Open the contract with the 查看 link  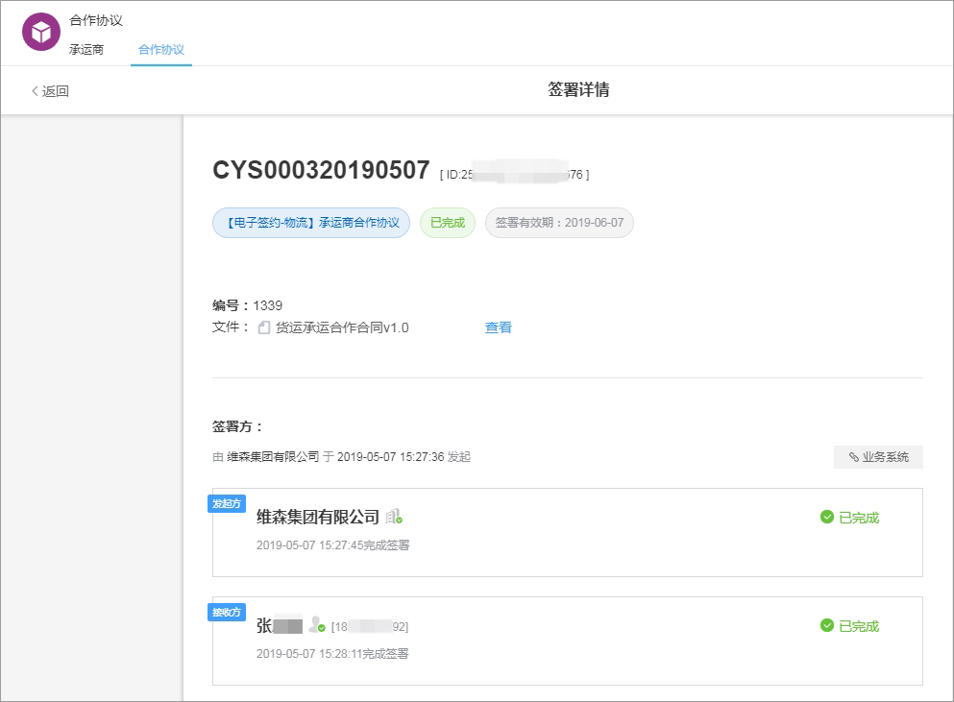[x=498, y=327]
